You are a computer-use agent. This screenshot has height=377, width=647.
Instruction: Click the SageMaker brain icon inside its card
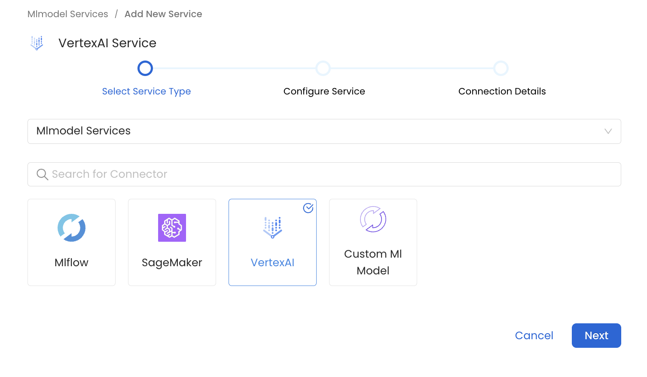click(172, 228)
